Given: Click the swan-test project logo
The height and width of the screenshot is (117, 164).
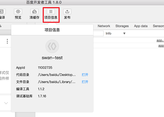Looking at the screenshot, I should 52,46.
